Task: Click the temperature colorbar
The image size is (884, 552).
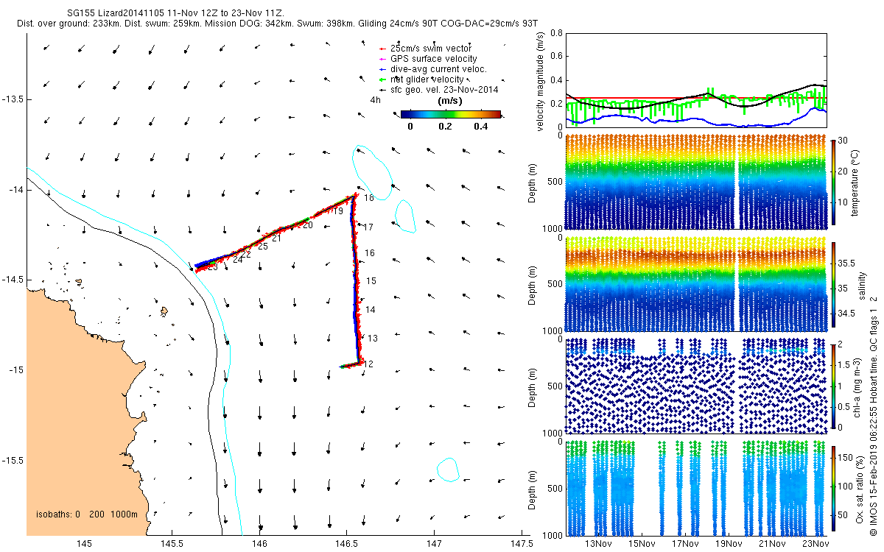Action: click(833, 181)
